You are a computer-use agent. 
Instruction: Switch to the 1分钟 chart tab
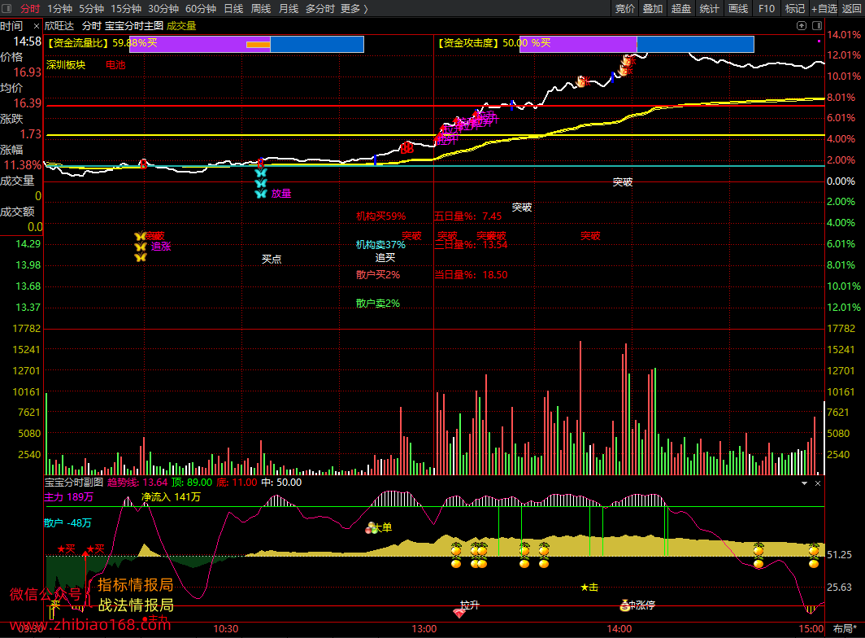tap(59, 8)
